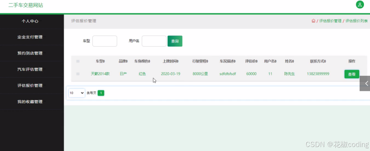Click the home icon in breadcrumb

pyautogui.click(x=314, y=21)
